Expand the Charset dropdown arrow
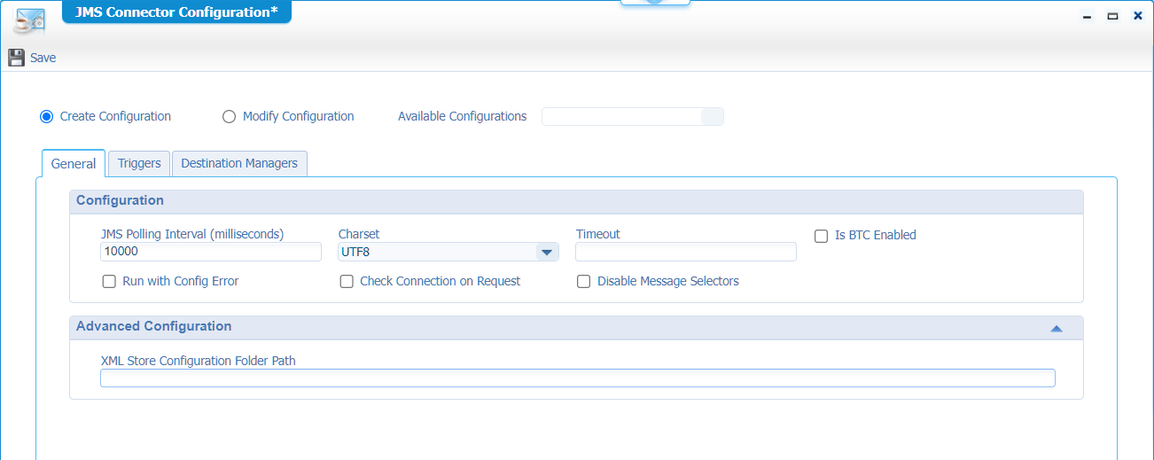This screenshot has height=460, width=1154. pyautogui.click(x=546, y=253)
